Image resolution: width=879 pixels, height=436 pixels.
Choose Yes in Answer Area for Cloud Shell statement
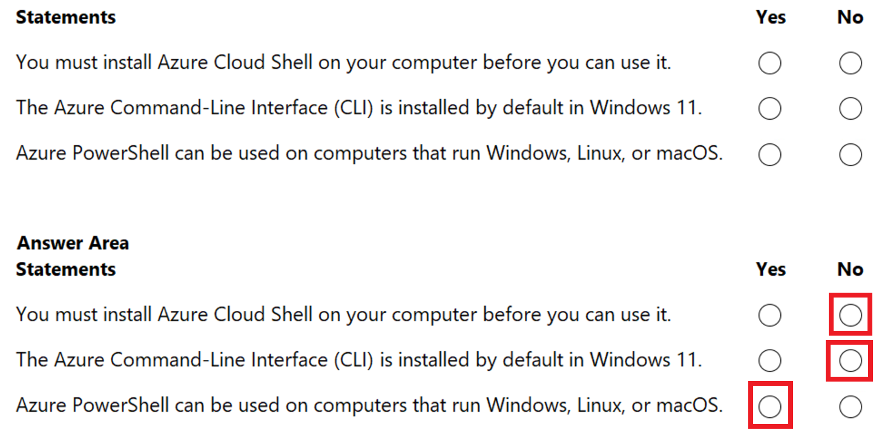(769, 314)
